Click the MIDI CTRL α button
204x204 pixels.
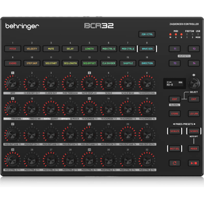(x=109, y=49)
